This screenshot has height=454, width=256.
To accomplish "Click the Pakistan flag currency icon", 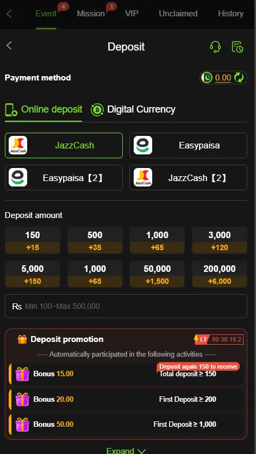I will 207,78.
